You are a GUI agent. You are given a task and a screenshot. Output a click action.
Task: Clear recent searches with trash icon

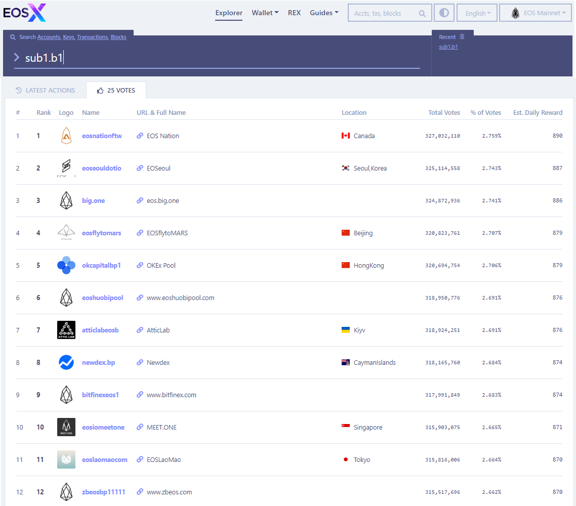[462, 37]
